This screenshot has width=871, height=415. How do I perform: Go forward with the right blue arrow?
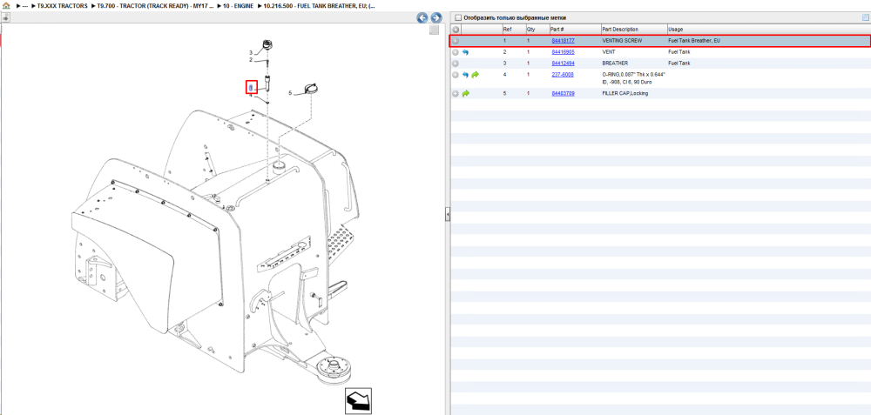[436, 17]
